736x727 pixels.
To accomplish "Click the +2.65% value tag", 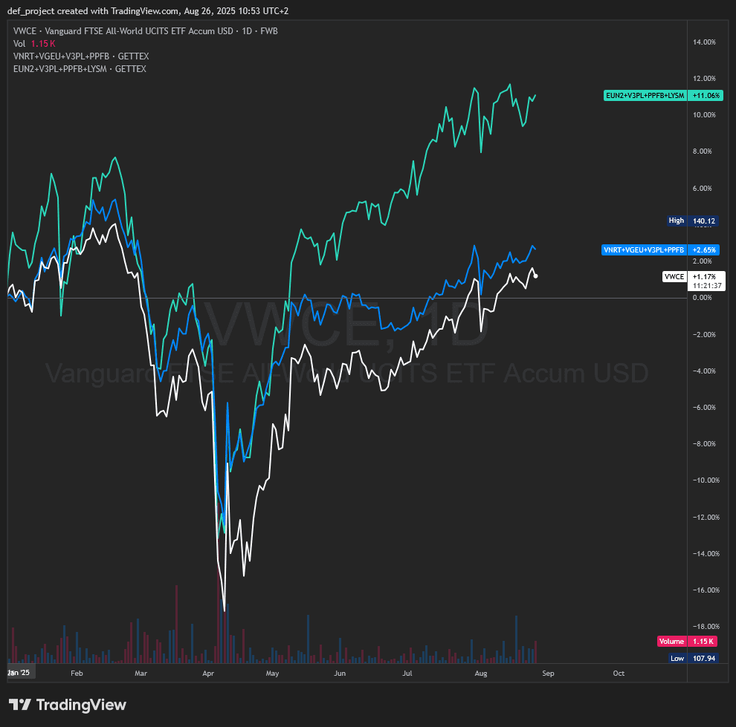I will tap(704, 250).
